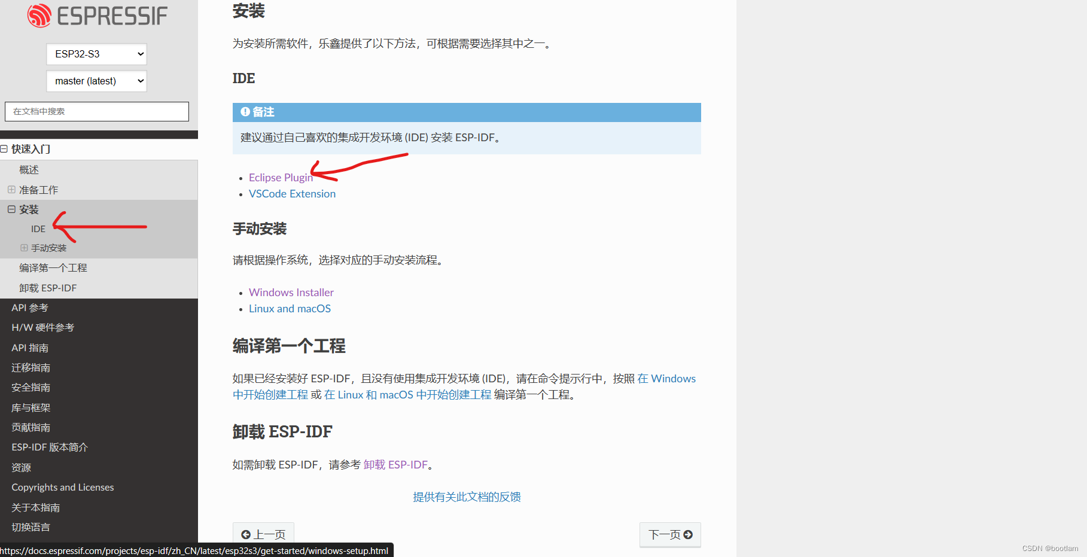The image size is (1087, 557).
Task: Collapse the 安装 tree node
Action: (x=11, y=209)
